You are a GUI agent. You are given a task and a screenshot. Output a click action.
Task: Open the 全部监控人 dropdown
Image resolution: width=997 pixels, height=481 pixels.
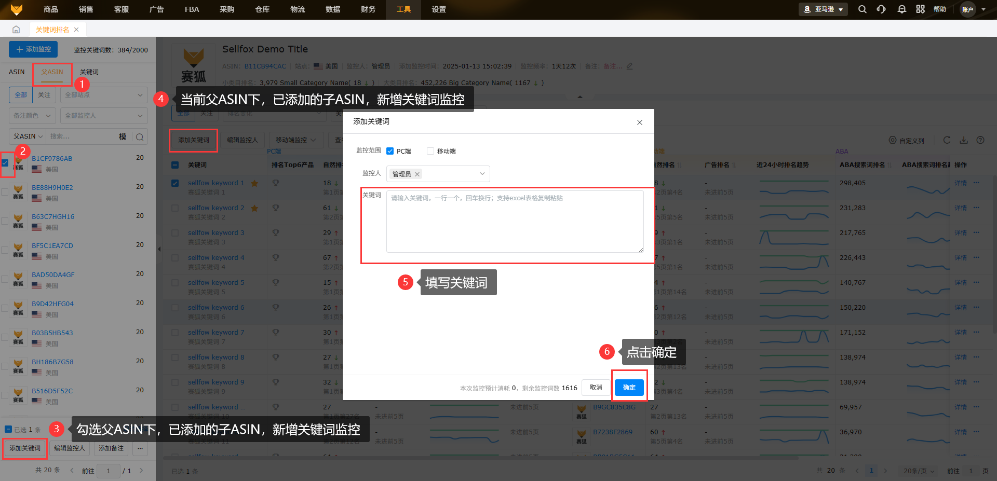coord(104,116)
